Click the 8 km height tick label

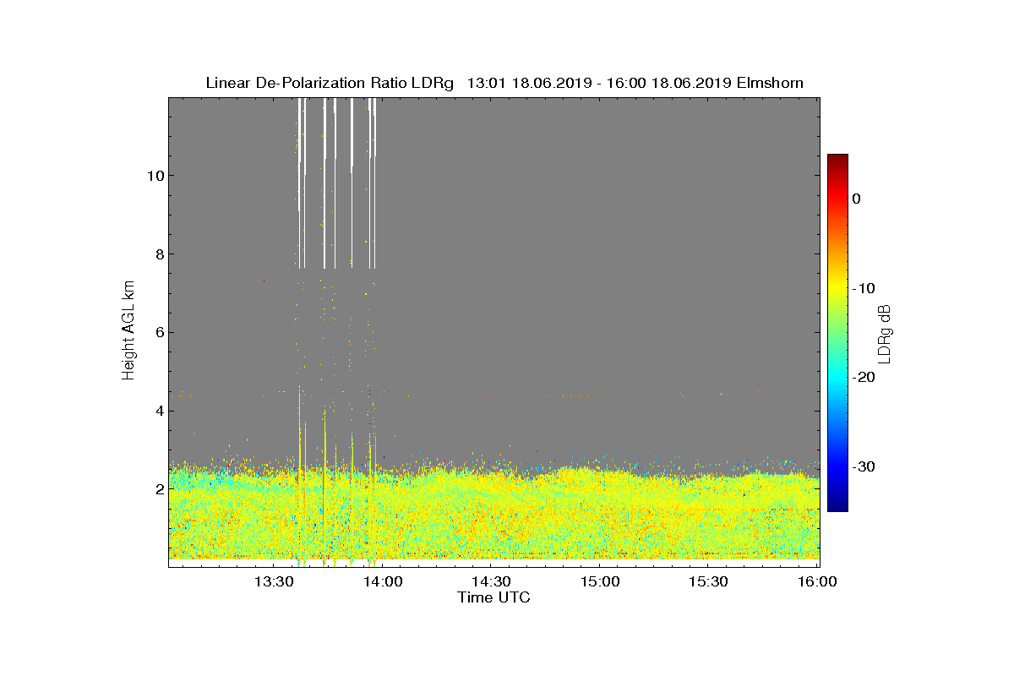pyautogui.click(x=158, y=254)
